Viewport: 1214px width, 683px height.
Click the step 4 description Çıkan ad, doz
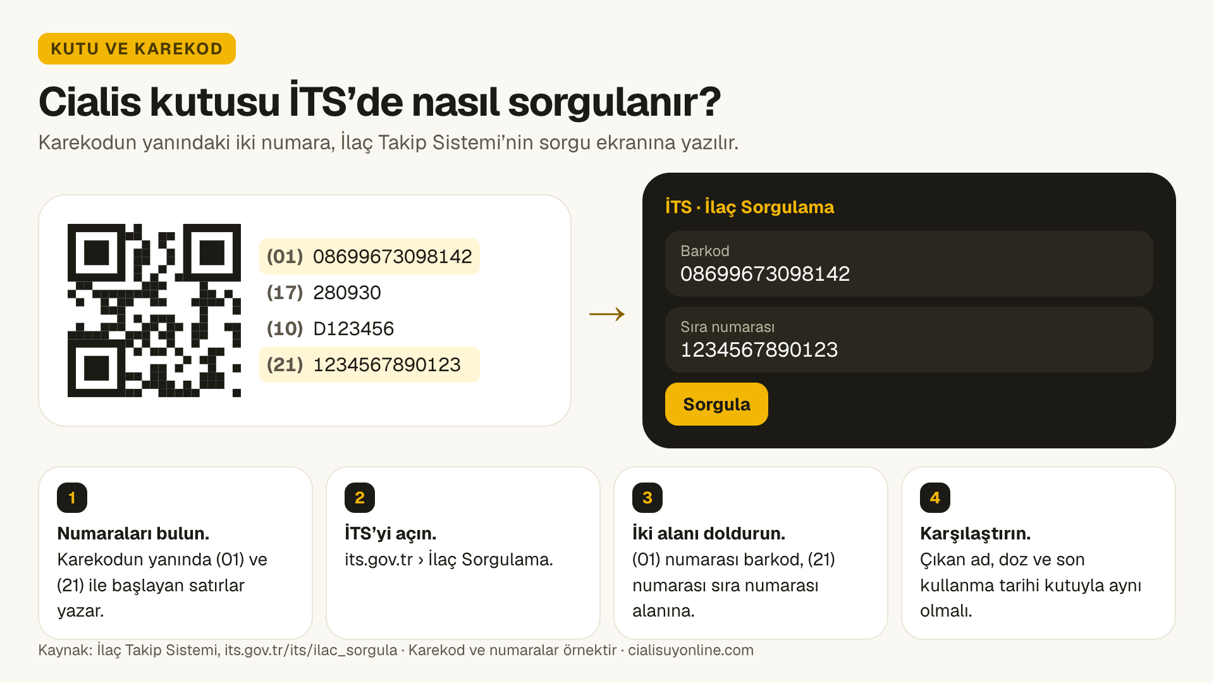coord(1031,585)
